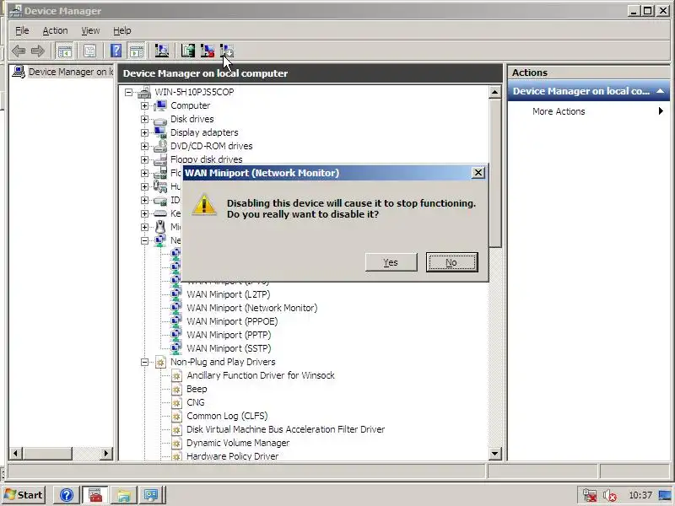Screen dimensions: 675x506
Task: Open the File menu
Action: [x=22, y=30]
